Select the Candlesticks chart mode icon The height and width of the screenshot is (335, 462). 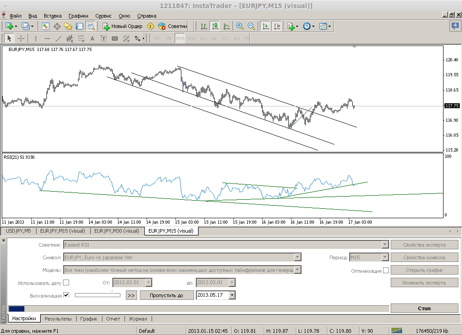pyautogui.click(x=215, y=26)
